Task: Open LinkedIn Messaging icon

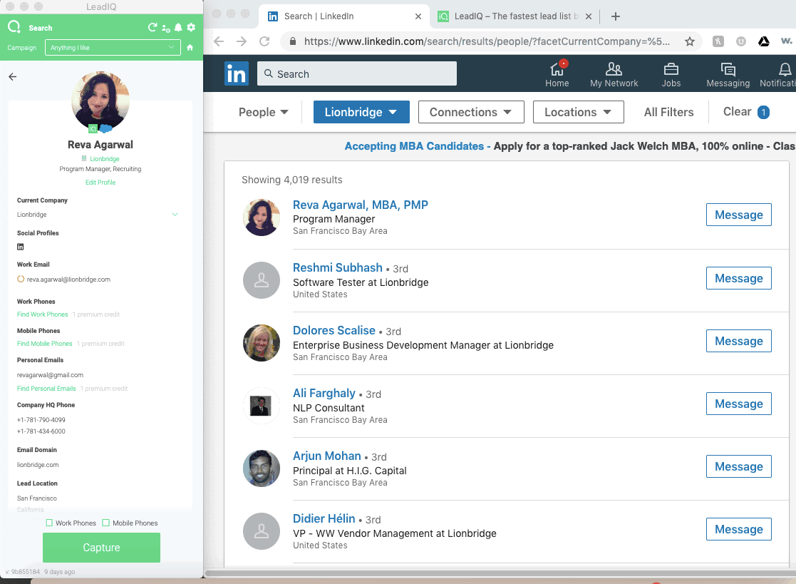Action: pos(728,74)
